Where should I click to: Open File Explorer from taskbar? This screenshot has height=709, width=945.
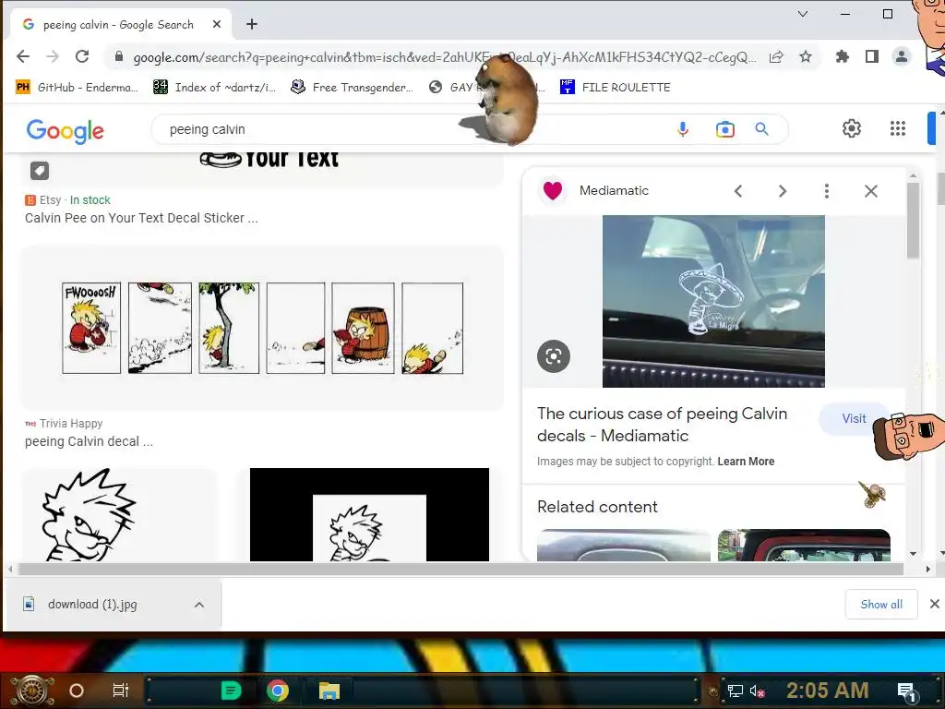click(x=329, y=691)
